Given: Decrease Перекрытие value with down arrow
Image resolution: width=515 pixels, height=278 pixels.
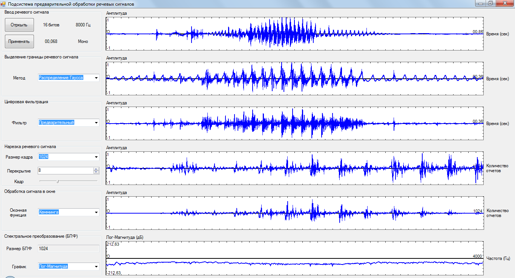Looking at the screenshot, I should pos(96,172).
